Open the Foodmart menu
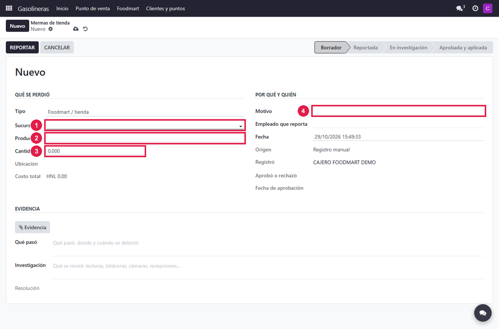The width and height of the screenshot is (499, 329). tap(128, 9)
